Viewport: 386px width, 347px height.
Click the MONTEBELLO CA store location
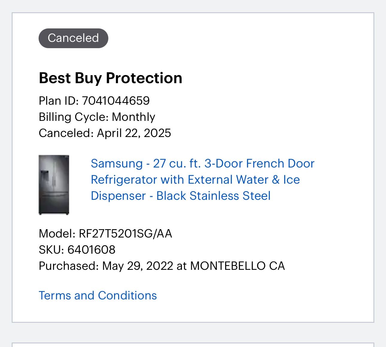coord(237,266)
